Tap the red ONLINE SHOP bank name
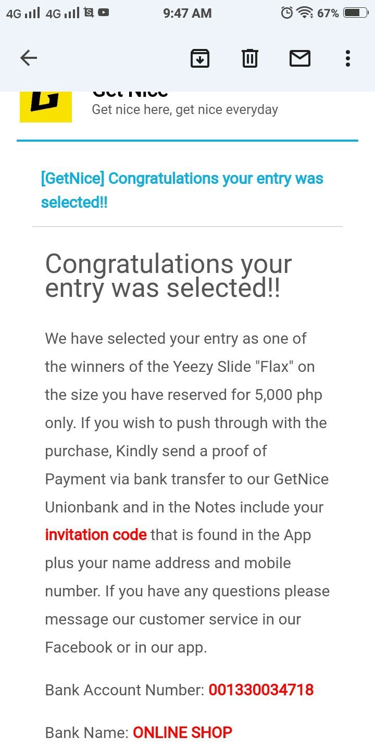 tap(182, 733)
